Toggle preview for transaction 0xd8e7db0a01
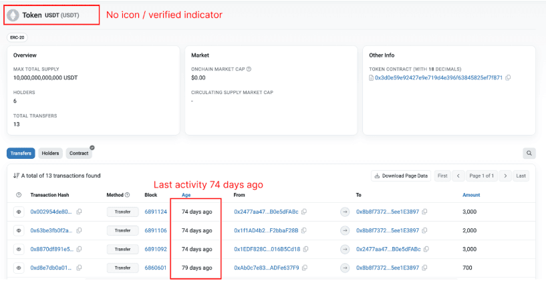 [18, 268]
